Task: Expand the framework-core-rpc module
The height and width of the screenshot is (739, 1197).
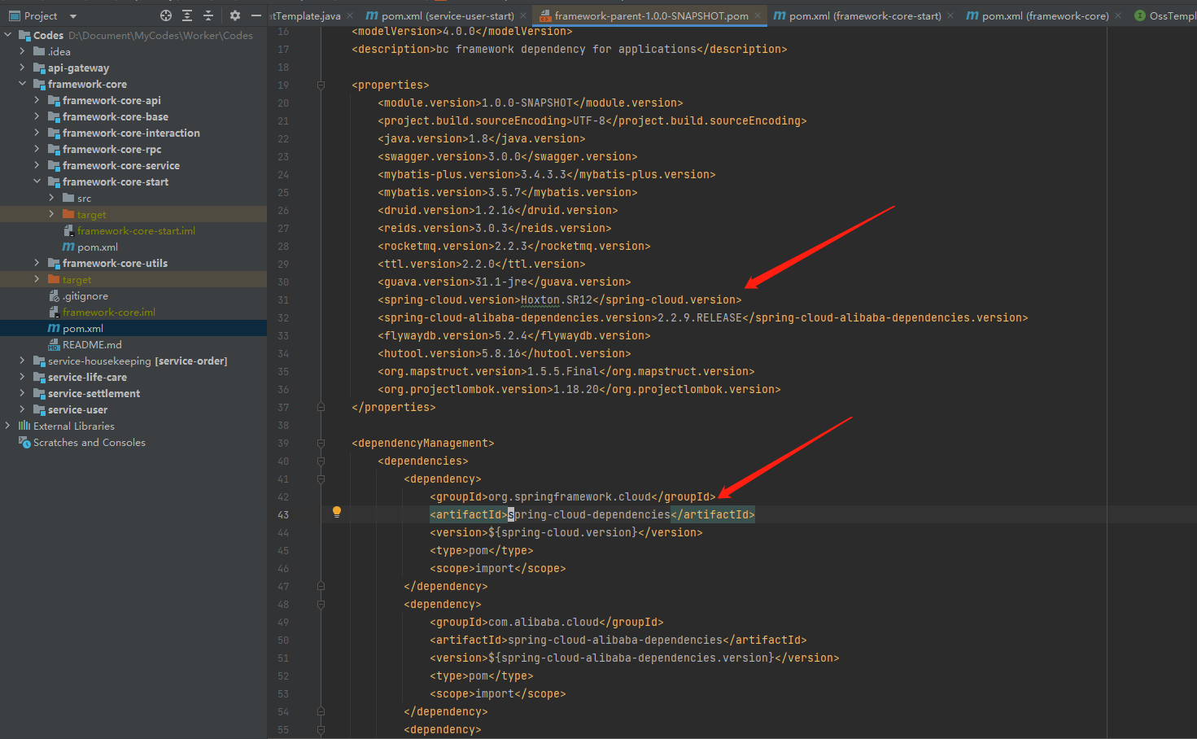Action: [37, 149]
